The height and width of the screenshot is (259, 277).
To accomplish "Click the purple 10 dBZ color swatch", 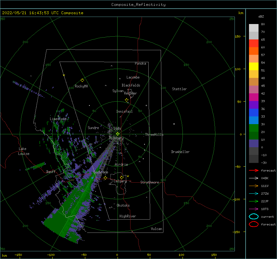I will point(254,143).
